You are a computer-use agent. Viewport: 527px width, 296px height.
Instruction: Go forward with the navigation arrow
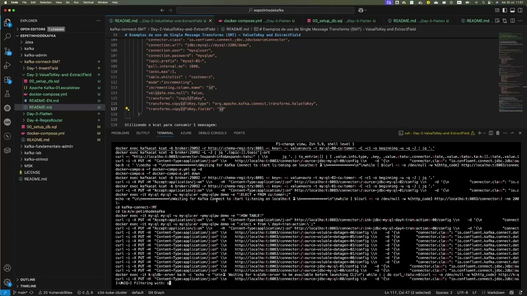[x=171, y=10]
